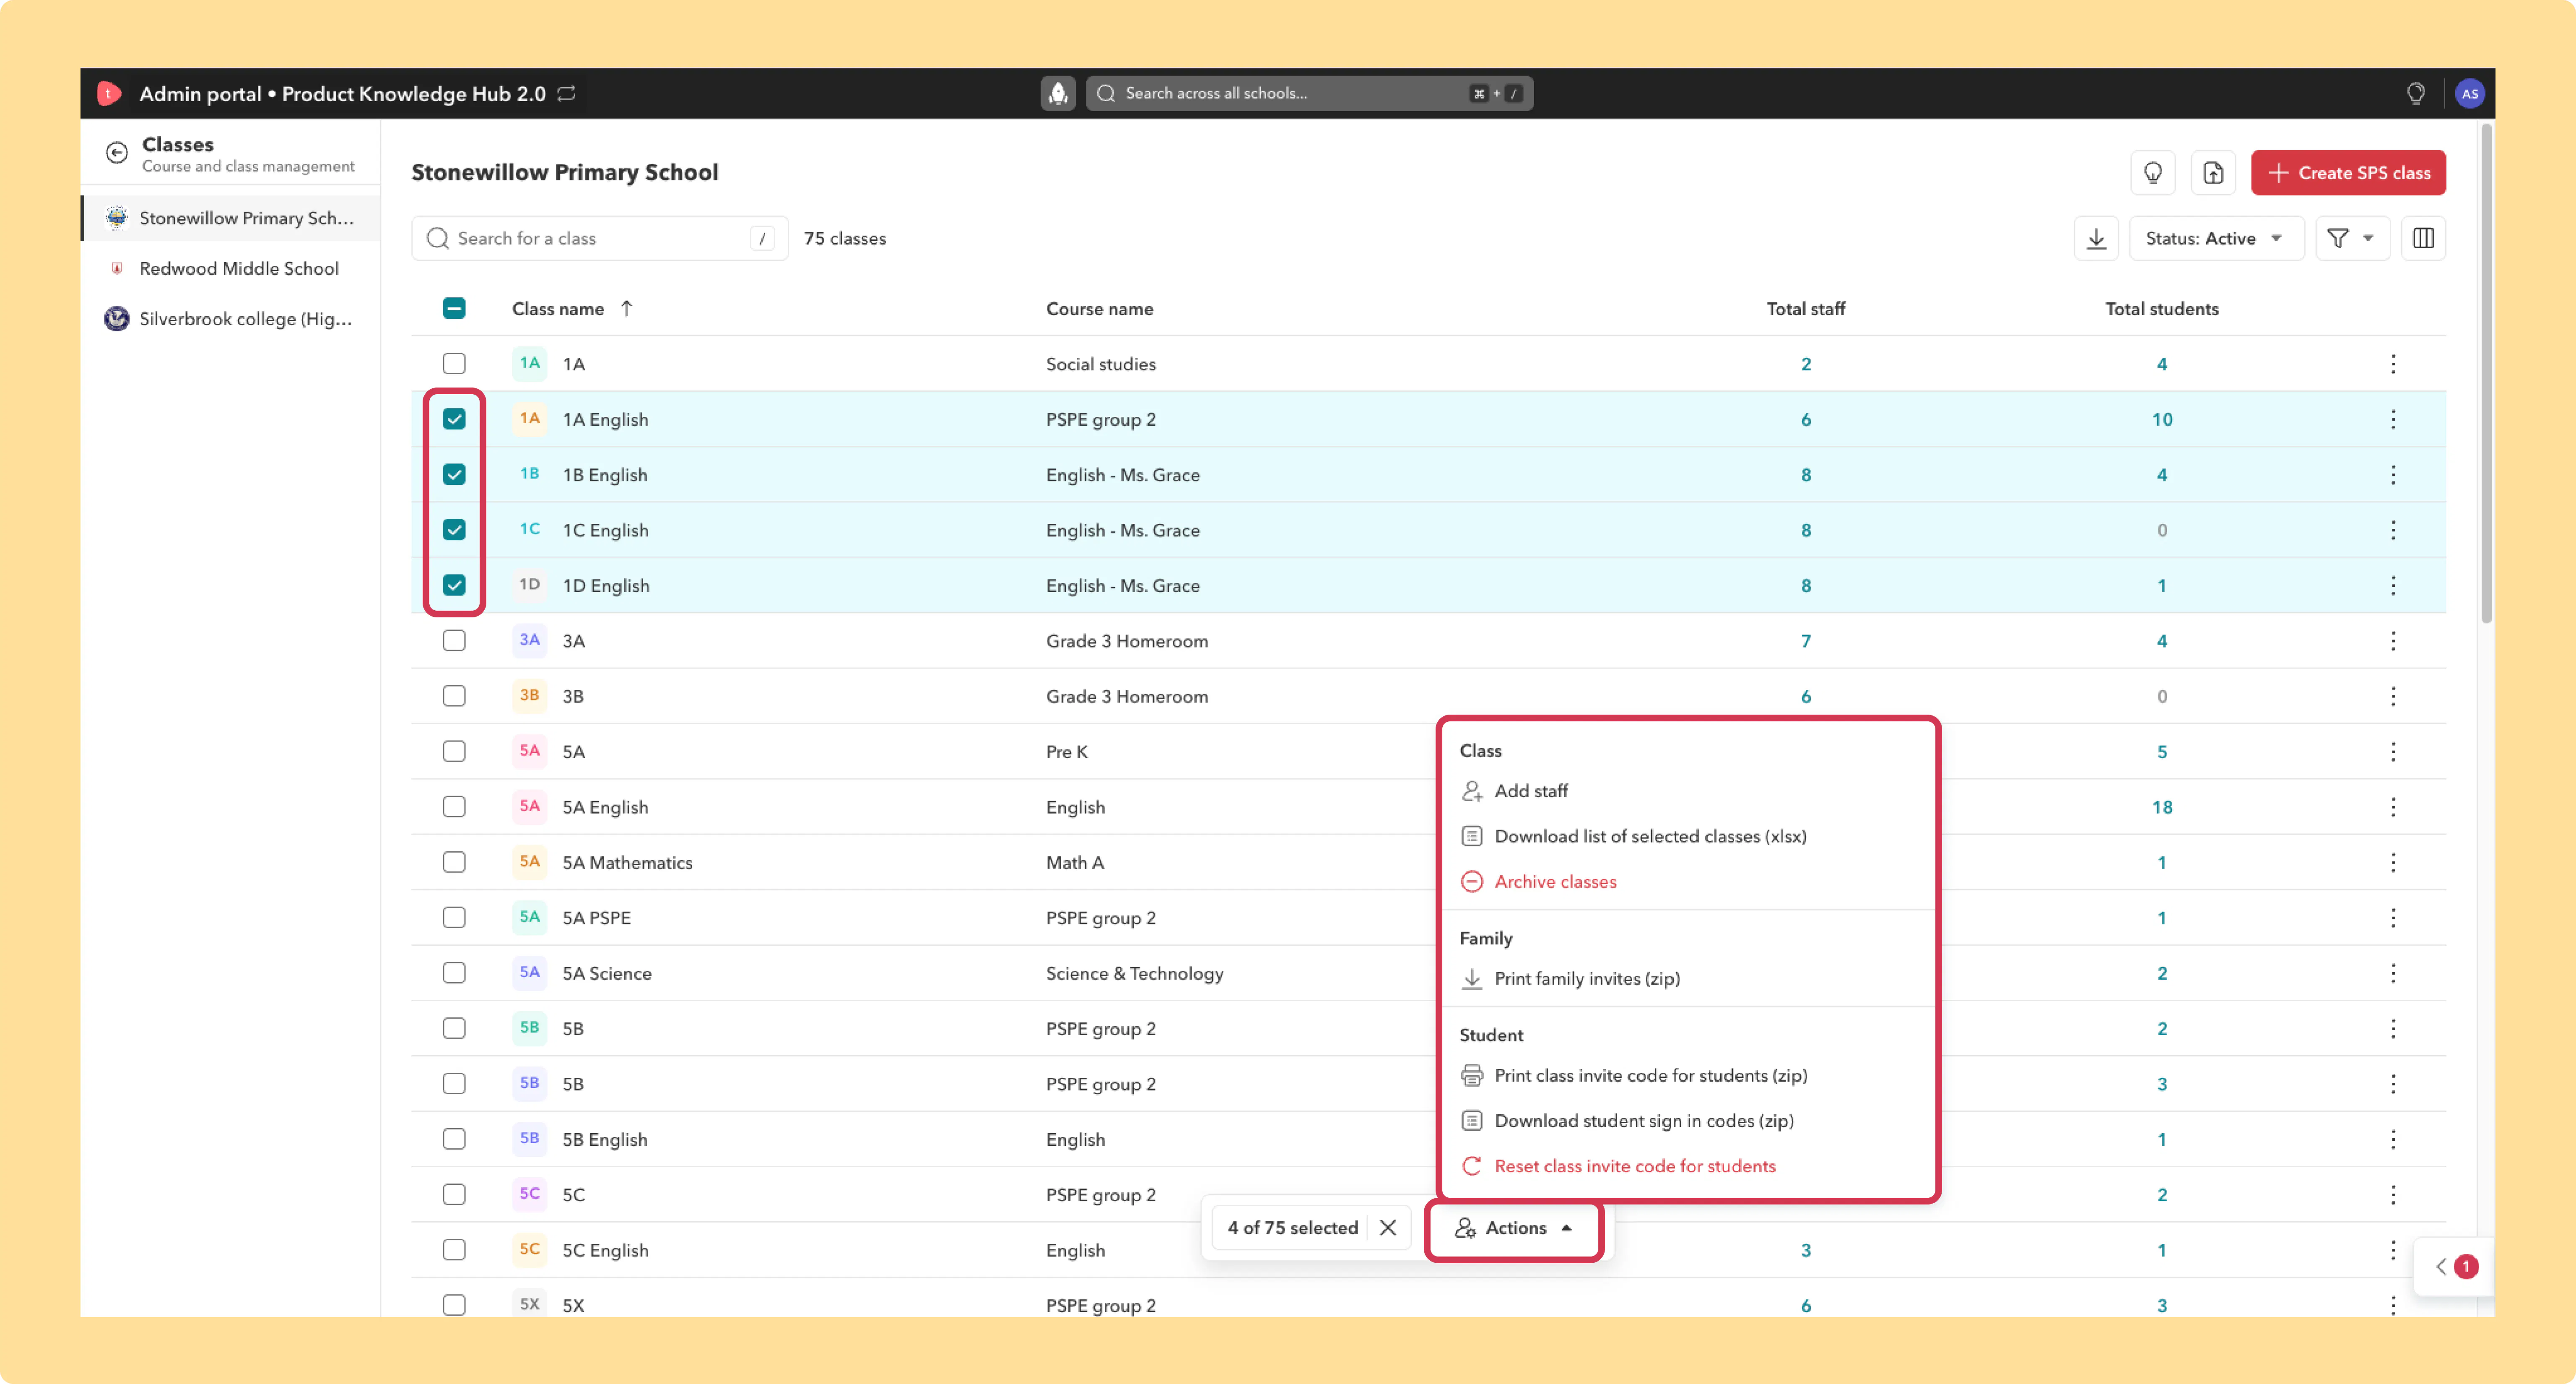Viewport: 2576px width, 1384px height.
Task: Click the lightbulb icon in the top bar
Action: coord(2415,93)
